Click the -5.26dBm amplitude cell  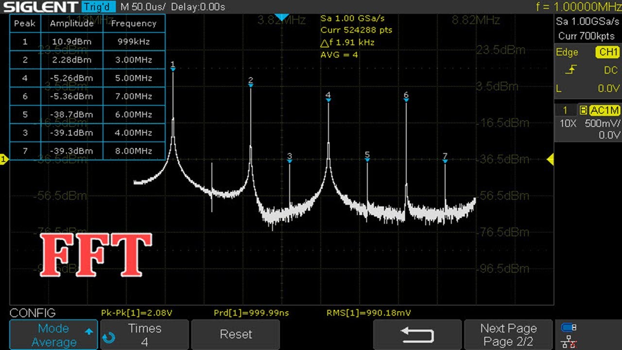click(71, 78)
